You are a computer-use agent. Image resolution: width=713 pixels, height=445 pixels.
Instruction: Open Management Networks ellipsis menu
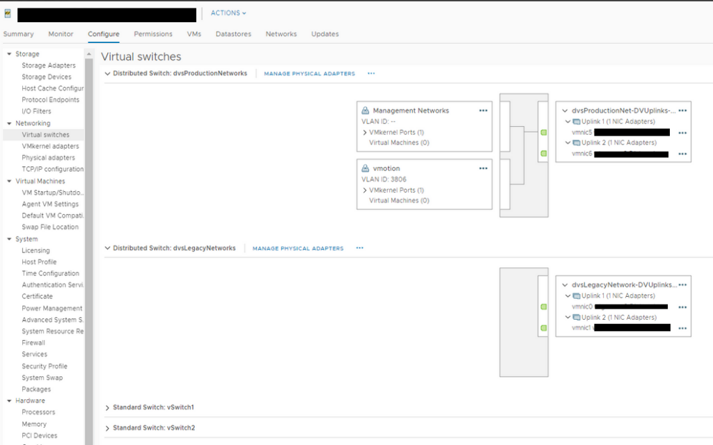(483, 111)
